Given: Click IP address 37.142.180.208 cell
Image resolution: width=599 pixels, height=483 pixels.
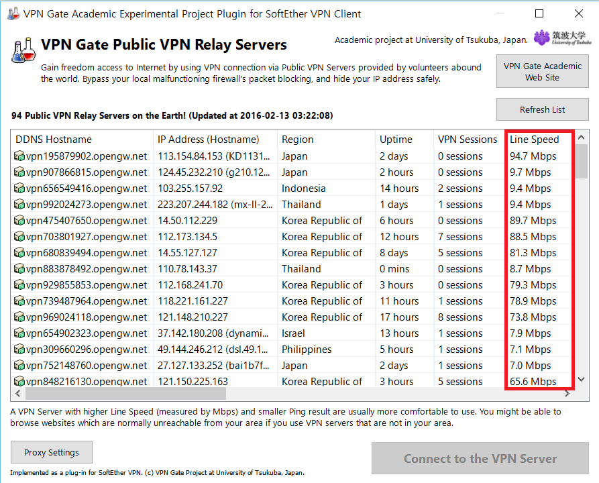Looking at the screenshot, I should click(213, 333).
